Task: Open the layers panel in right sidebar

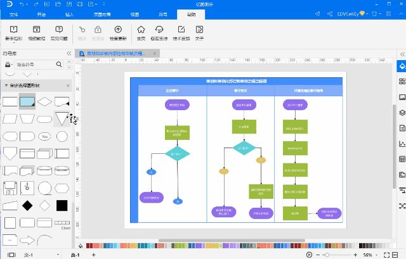Action: pos(402,113)
